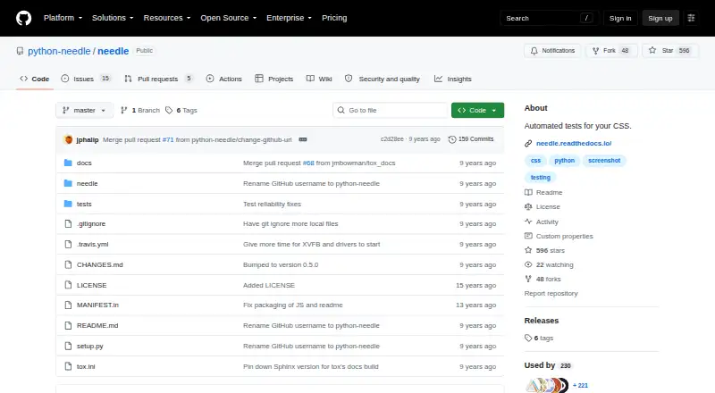Open the Insights tab
This screenshot has width=715, height=393.
(453, 79)
